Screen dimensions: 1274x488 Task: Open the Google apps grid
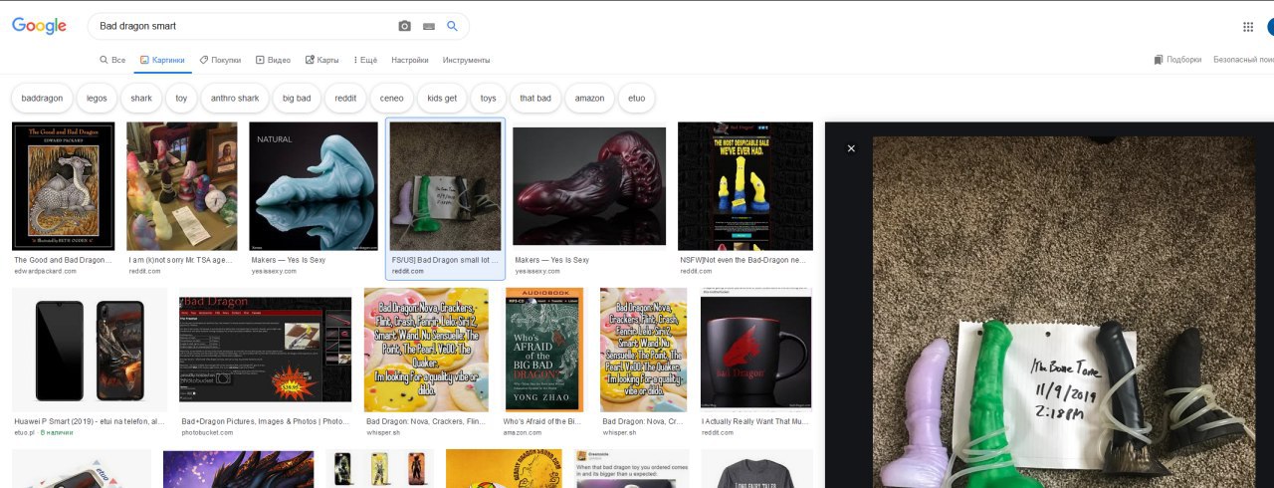point(1248,27)
